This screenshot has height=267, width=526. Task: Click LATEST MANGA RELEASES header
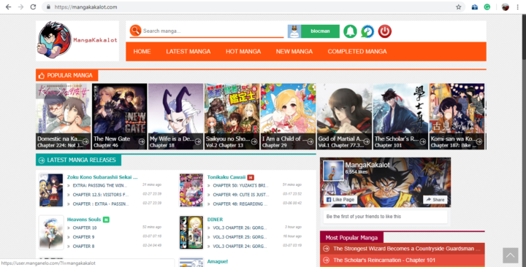point(78,160)
